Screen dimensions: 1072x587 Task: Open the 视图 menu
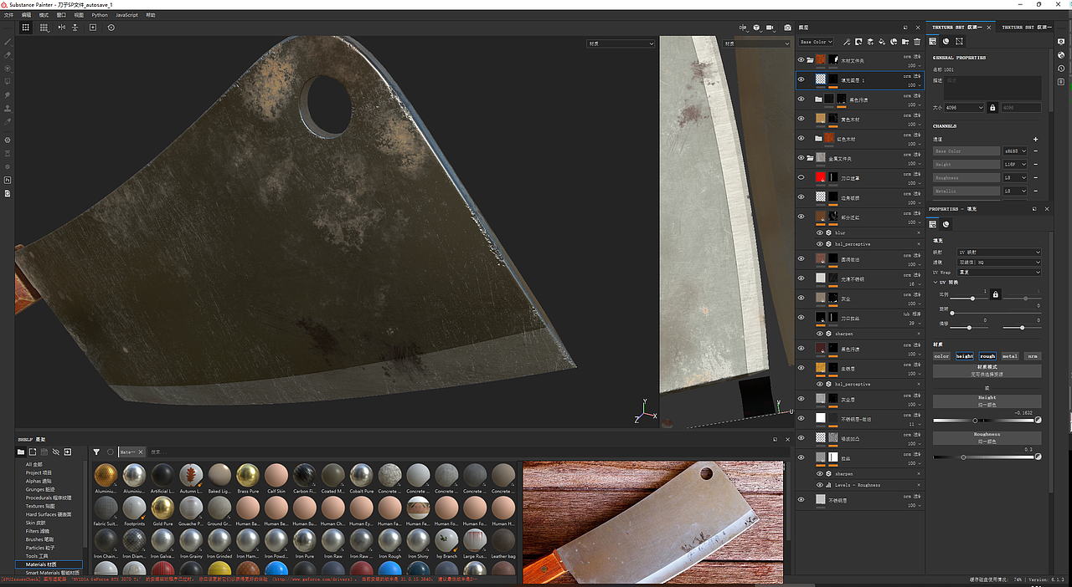(x=79, y=15)
